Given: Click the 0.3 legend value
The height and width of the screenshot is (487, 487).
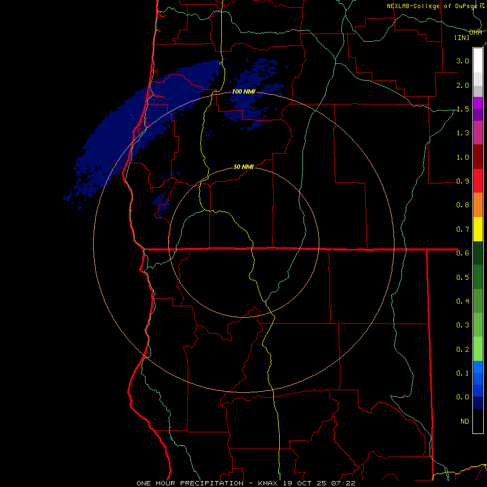Looking at the screenshot, I should click(x=463, y=325).
